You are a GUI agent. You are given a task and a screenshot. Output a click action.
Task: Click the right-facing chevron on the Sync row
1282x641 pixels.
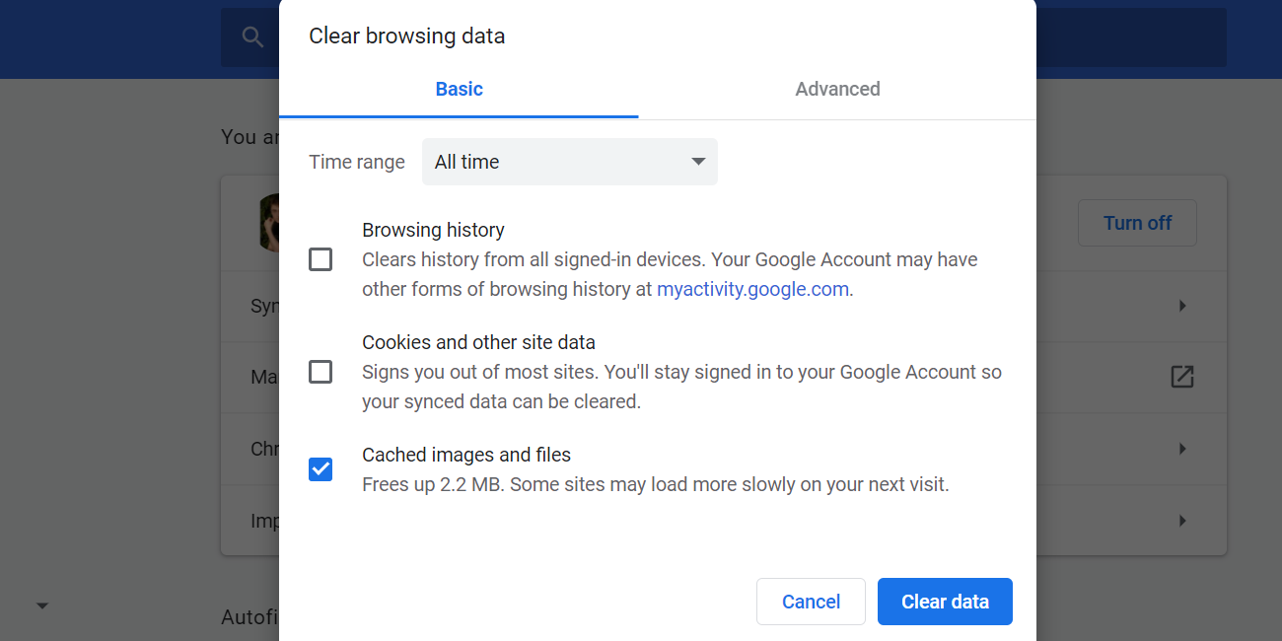1181,306
